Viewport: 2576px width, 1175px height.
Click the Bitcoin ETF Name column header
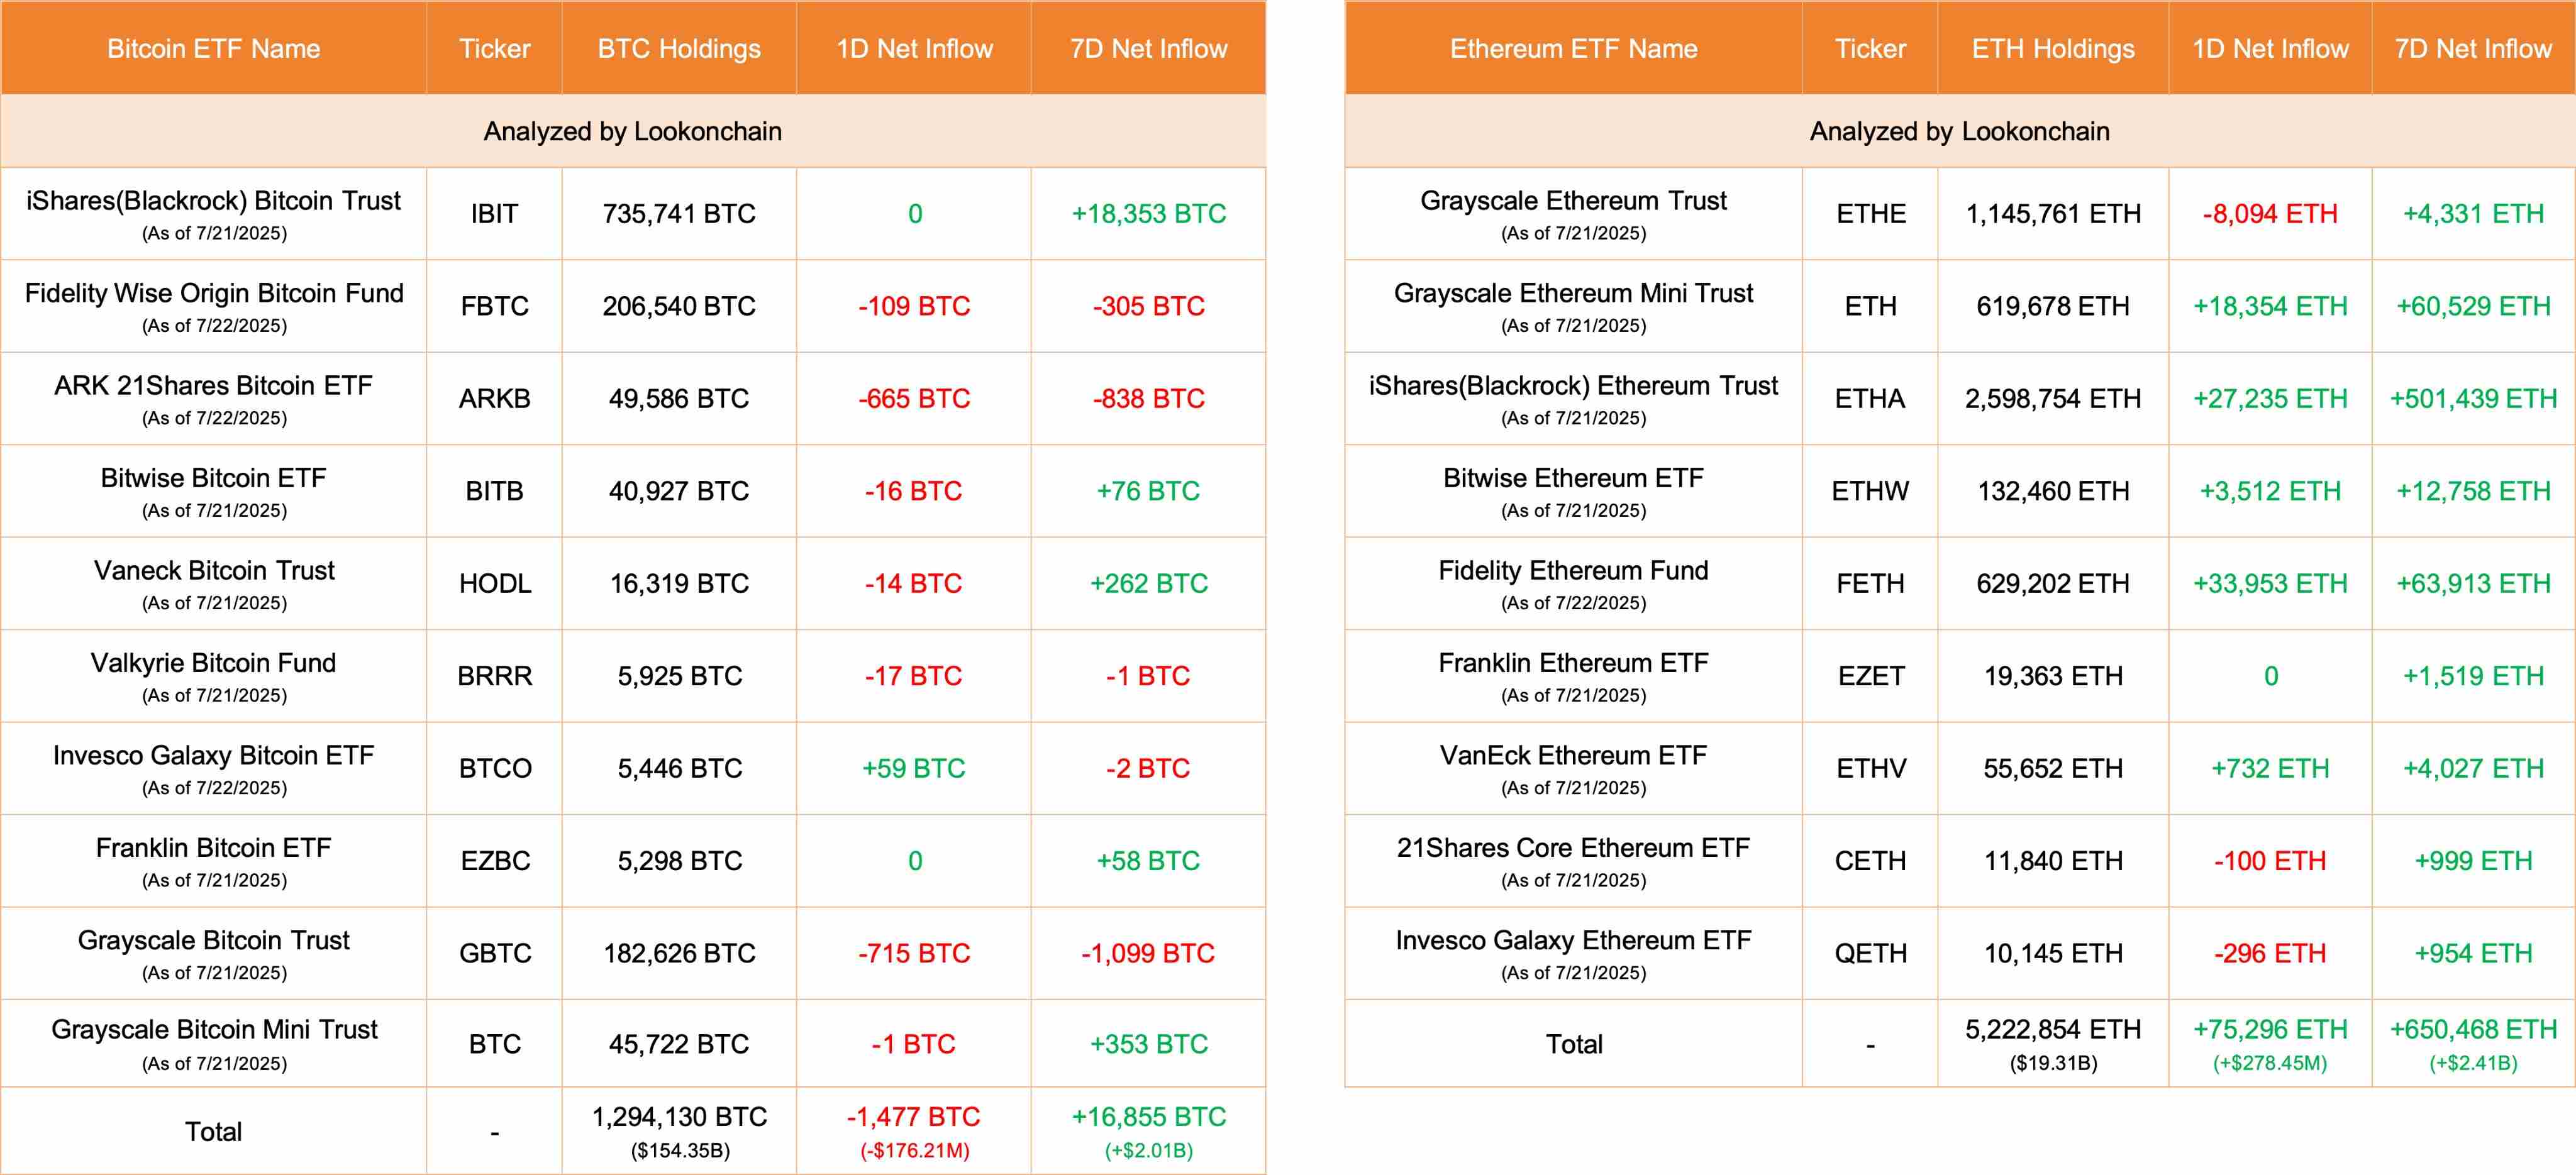click(x=213, y=49)
